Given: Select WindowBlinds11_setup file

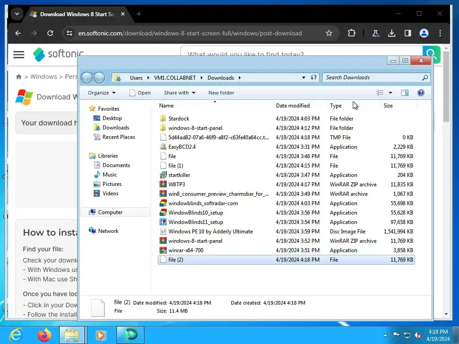Looking at the screenshot, I should 286,222.
